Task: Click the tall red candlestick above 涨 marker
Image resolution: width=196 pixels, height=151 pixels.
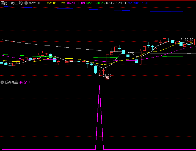Action: [108, 63]
